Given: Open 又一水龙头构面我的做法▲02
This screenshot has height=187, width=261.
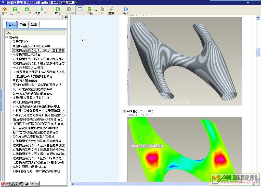Looking at the screenshot, I should pos(32,93).
